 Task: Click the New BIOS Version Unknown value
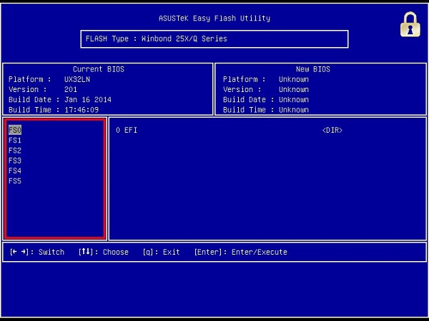(293, 90)
